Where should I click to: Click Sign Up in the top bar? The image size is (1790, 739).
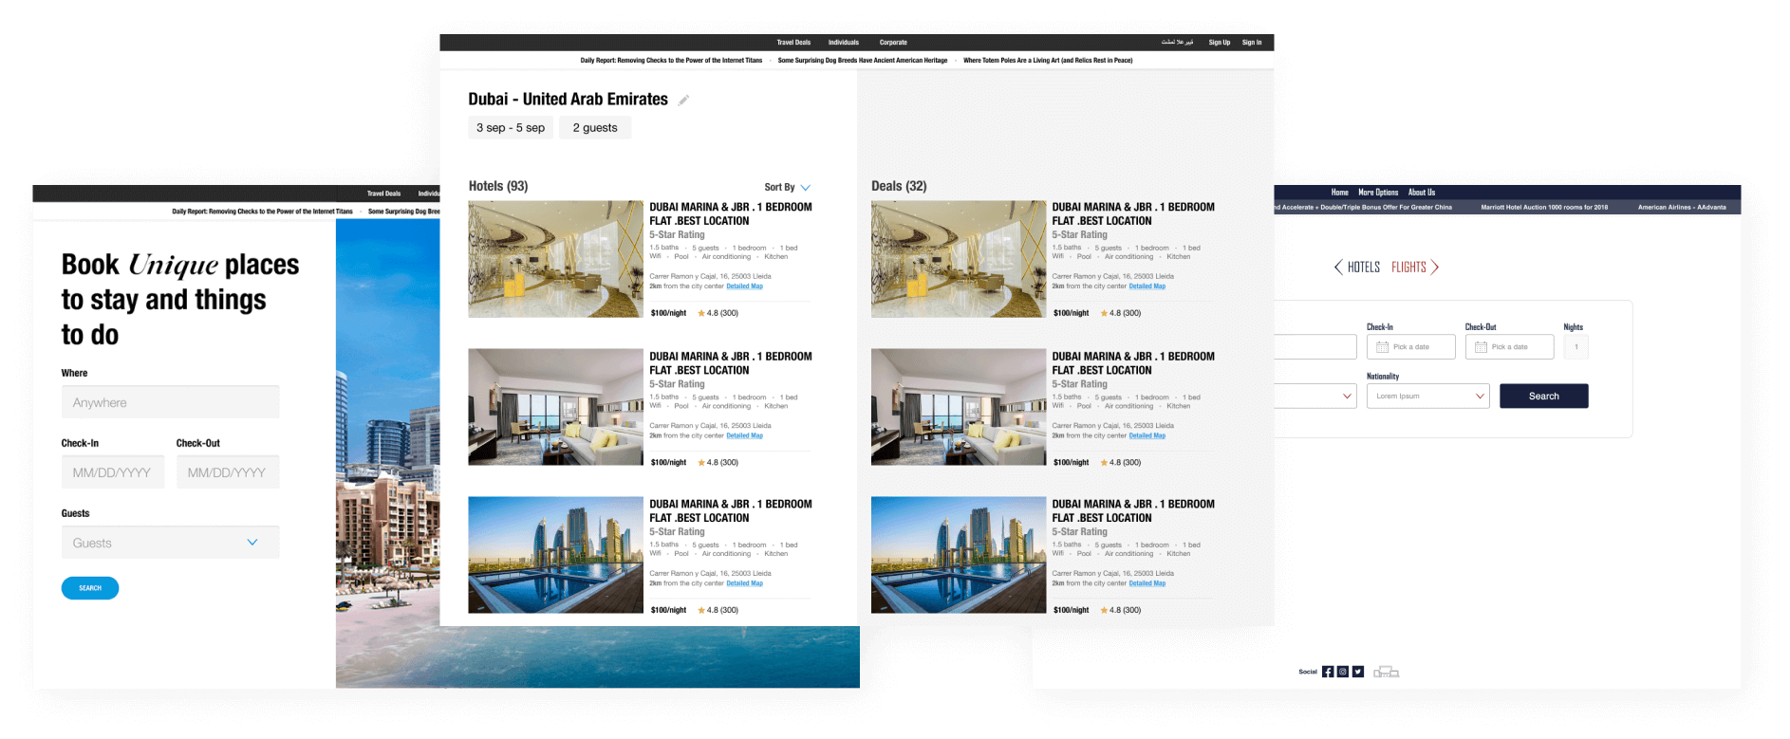pos(1220,43)
